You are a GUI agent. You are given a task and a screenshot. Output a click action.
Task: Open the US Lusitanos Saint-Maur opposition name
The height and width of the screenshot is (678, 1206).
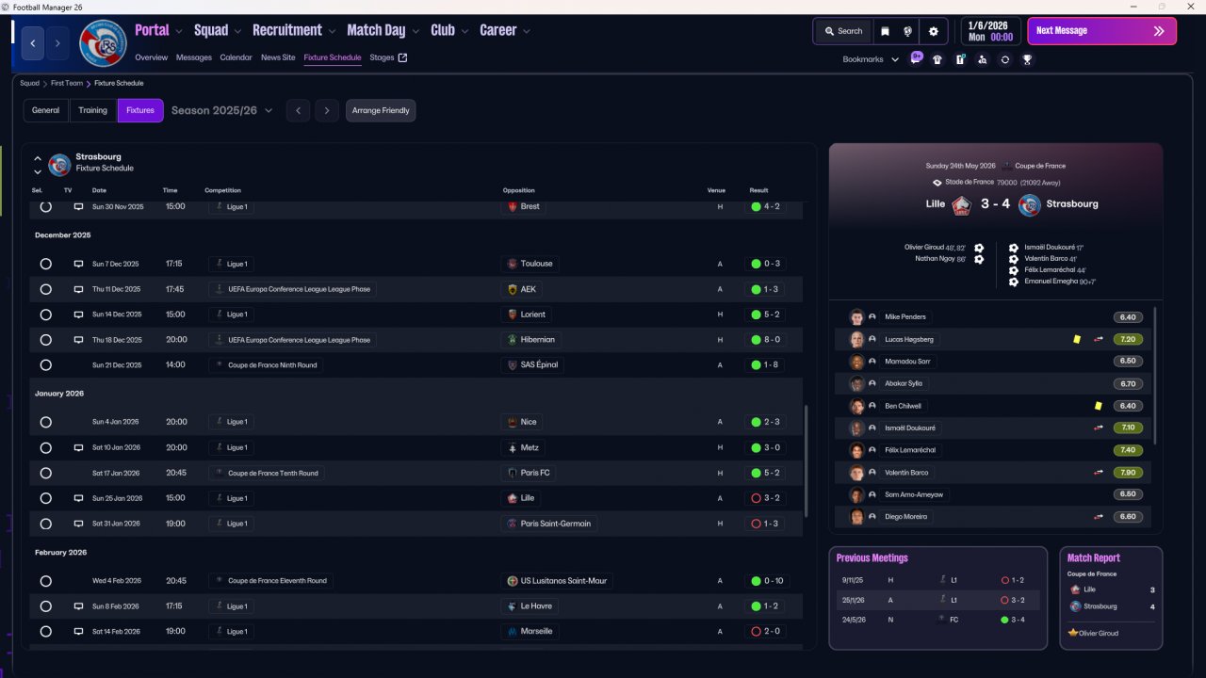pos(563,581)
